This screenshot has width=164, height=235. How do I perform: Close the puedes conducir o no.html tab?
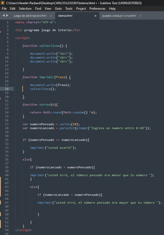point(141,16)
